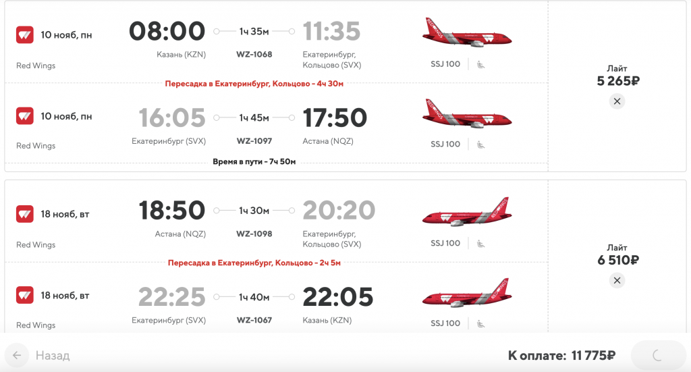Click Red Wings logo for flight WZ-1067
The height and width of the screenshot is (372, 691).
[25, 295]
